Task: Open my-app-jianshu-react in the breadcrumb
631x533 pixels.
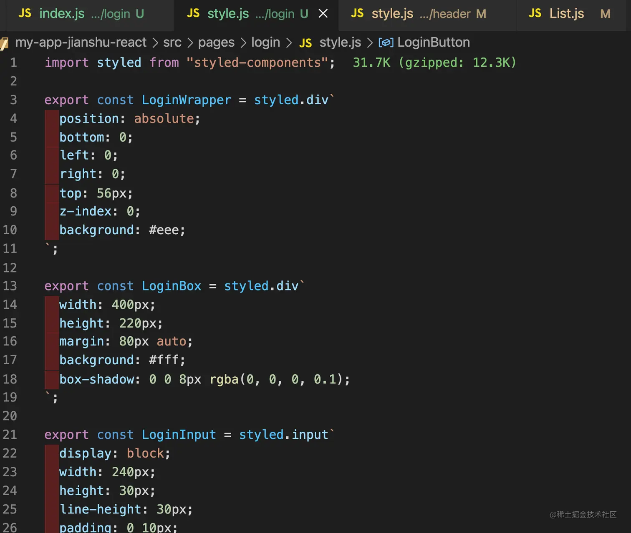Action: pyautogui.click(x=81, y=42)
